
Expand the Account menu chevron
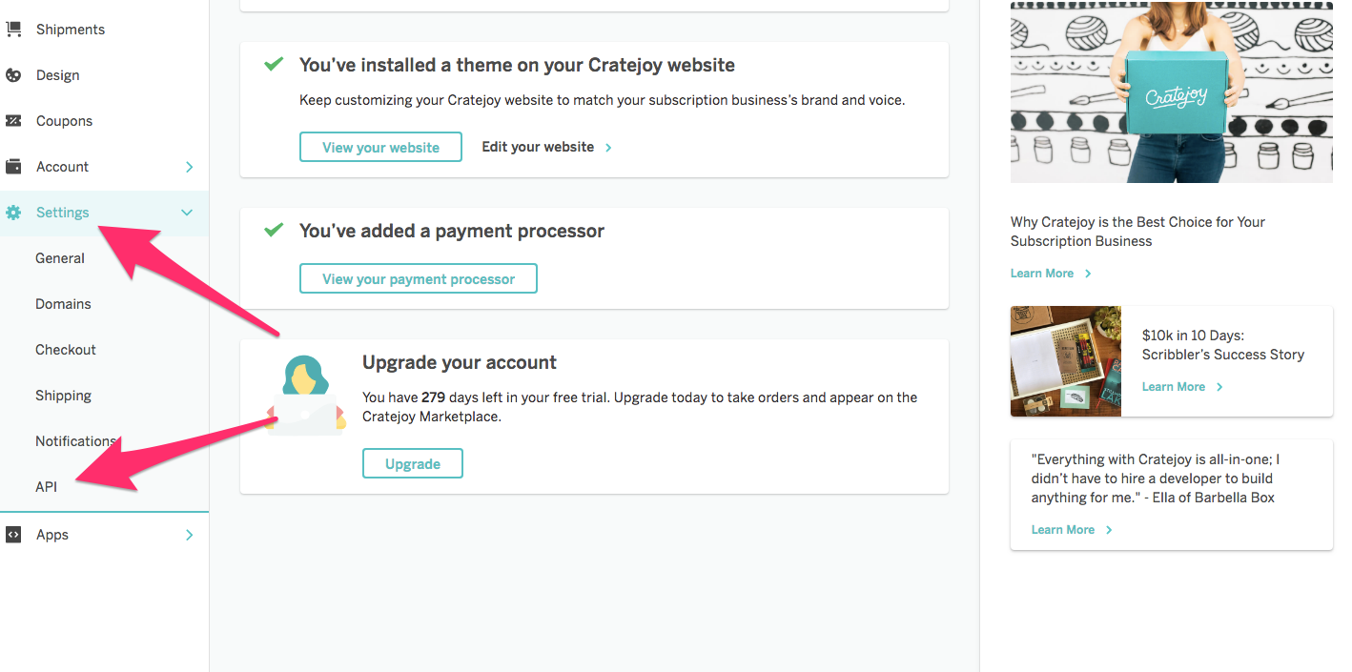tap(189, 167)
